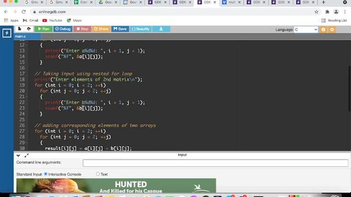The height and width of the screenshot is (197, 351).
Task: Open the Chrome three-dot menu
Action: [x=345, y=12]
